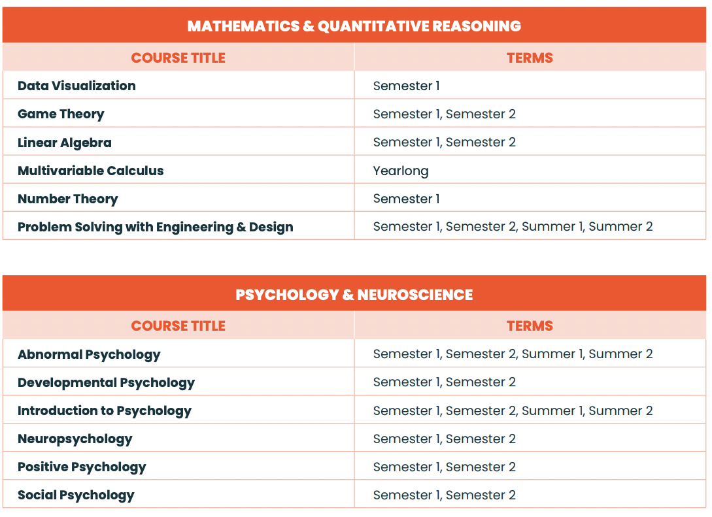Screen dimensions: 712x517
Task: Click the Psychology & Neuroscience header
Action: (x=354, y=294)
